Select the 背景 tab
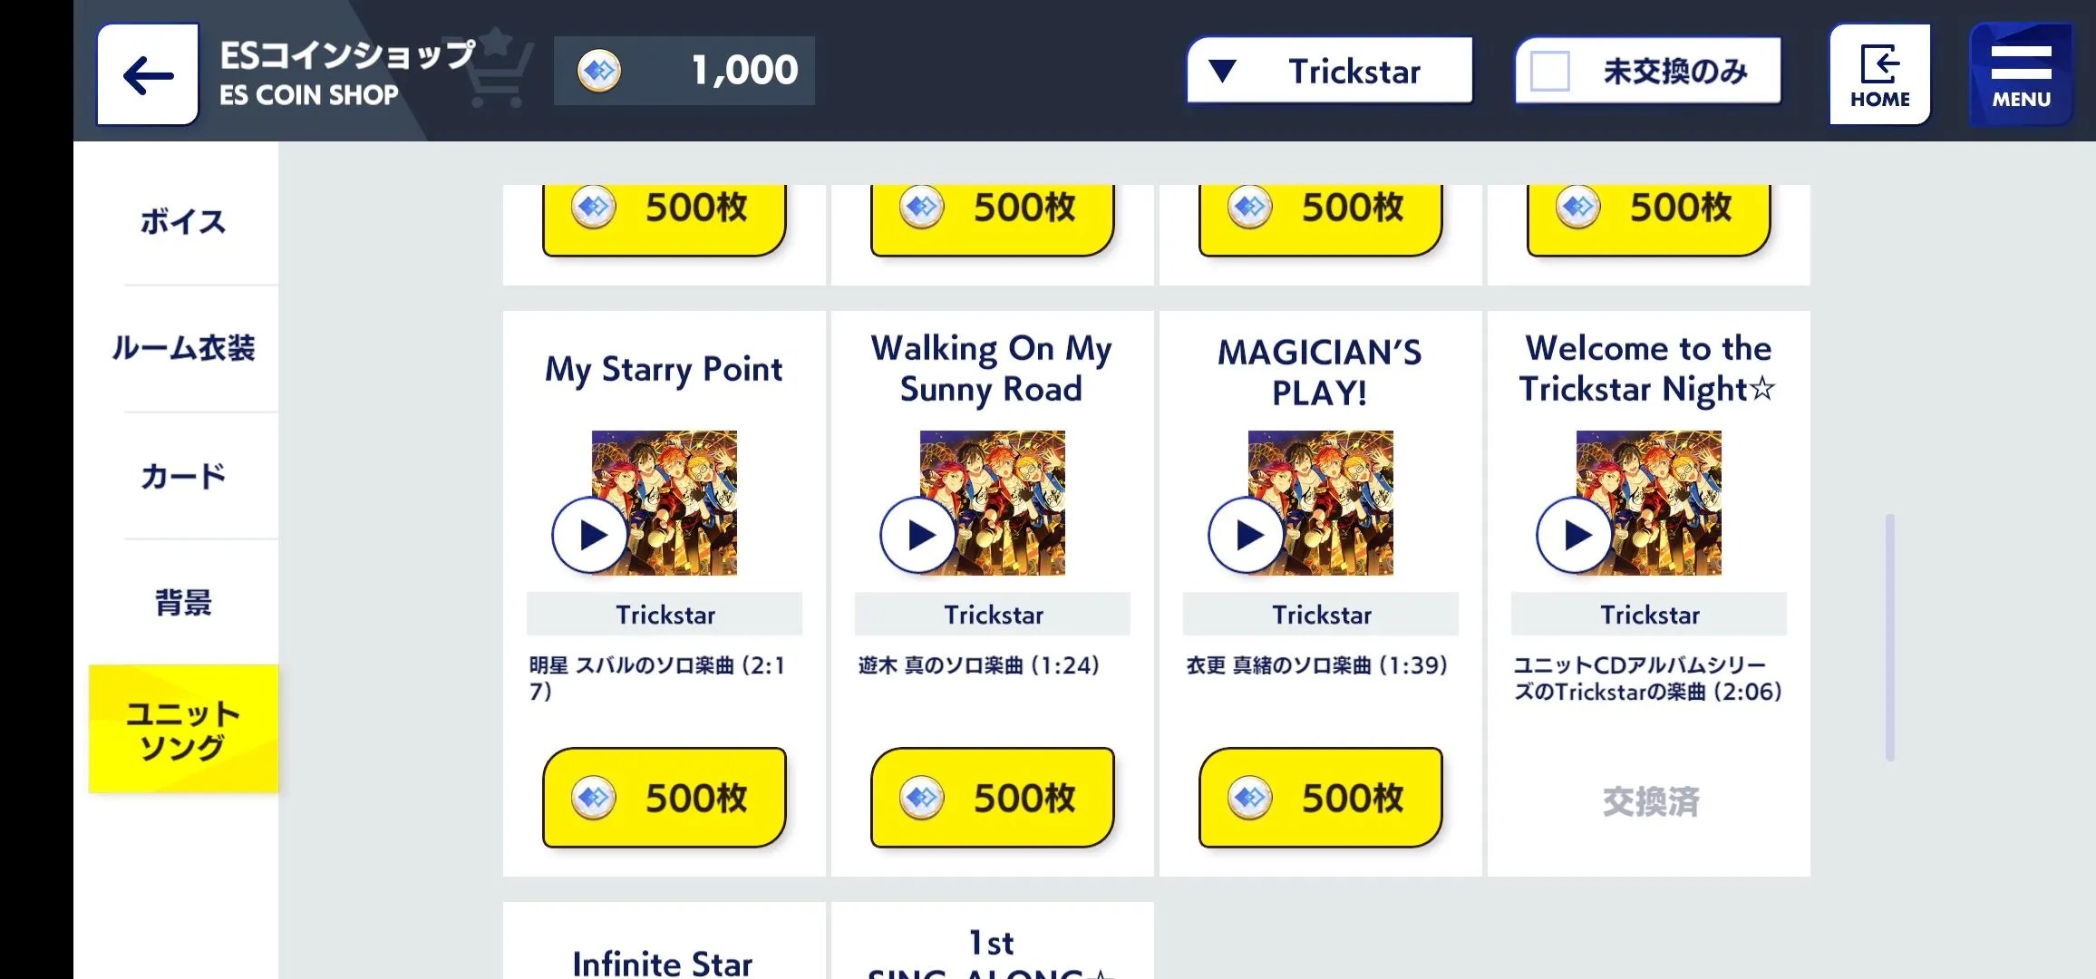Image resolution: width=2096 pixels, height=979 pixels. pos(183,602)
